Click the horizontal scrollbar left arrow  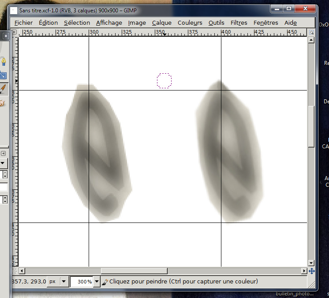point(22,271)
